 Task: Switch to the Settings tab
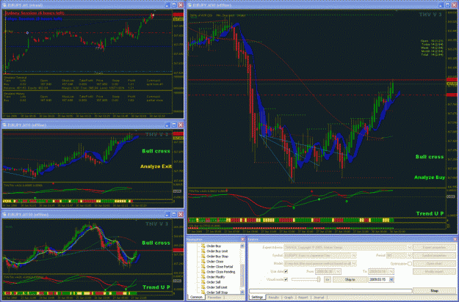[257, 298]
